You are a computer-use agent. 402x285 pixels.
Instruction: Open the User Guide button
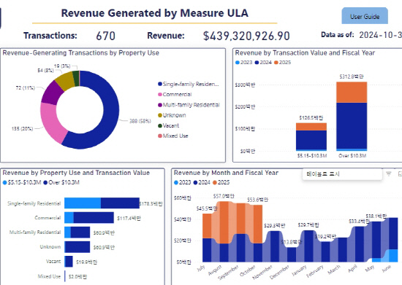(365, 16)
